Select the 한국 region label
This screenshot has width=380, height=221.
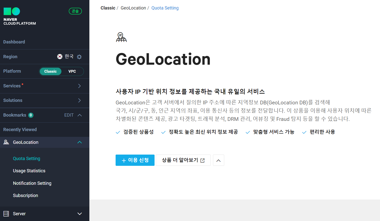coord(69,56)
